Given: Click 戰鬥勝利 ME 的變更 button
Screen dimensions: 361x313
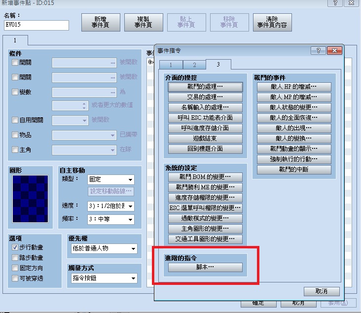Looking at the screenshot, I should tap(205, 187).
